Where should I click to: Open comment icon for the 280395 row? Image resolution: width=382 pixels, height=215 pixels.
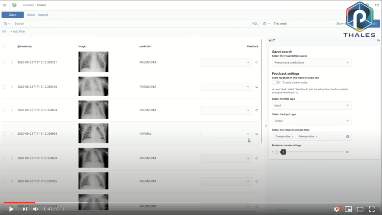pos(257,181)
